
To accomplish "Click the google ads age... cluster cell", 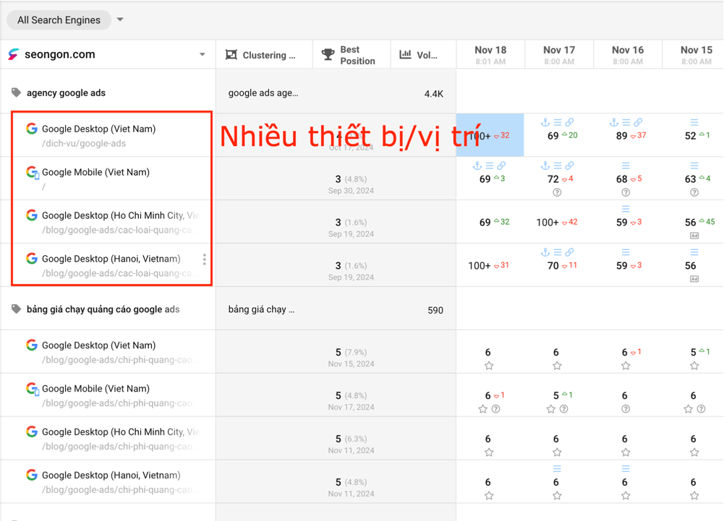I will [263, 92].
